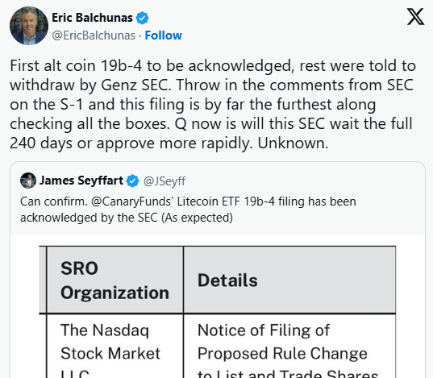Follow the Eric Balchunas account
The width and height of the screenshot is (433, 378).
[x=163, y=35]
